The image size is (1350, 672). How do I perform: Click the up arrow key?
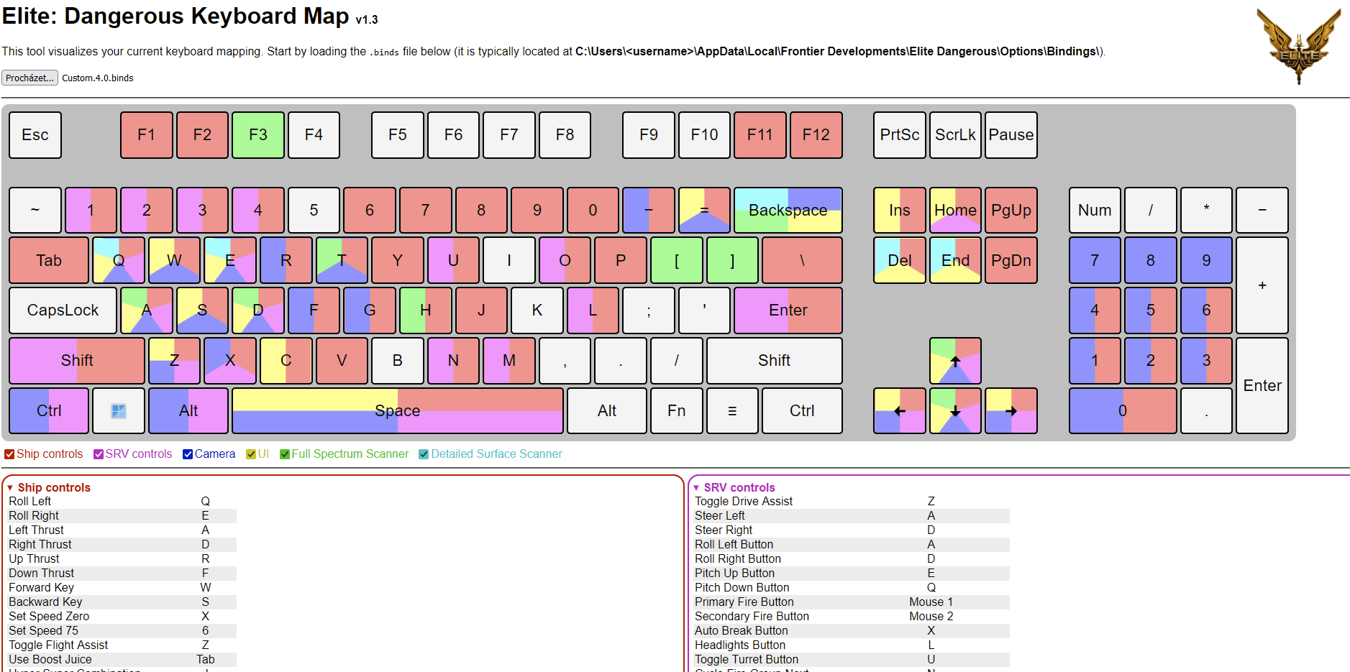(955, 361)
